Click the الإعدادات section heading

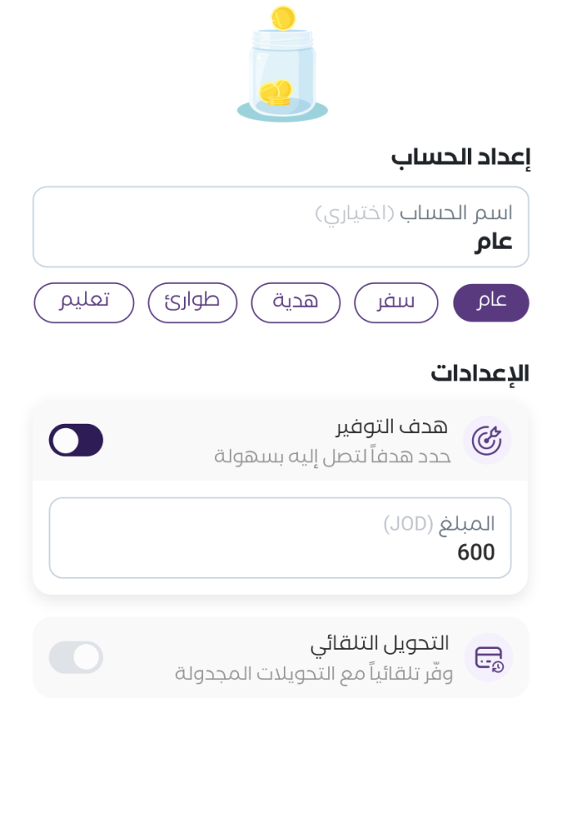point(480,373)
